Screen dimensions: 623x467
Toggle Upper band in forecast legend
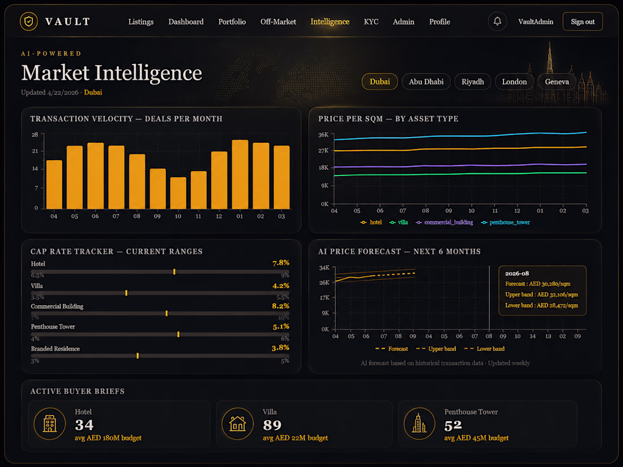(436, 349)
